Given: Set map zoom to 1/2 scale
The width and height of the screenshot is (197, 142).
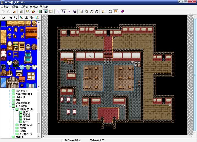Looking at the screenshot, I should [x=63, y=12].
